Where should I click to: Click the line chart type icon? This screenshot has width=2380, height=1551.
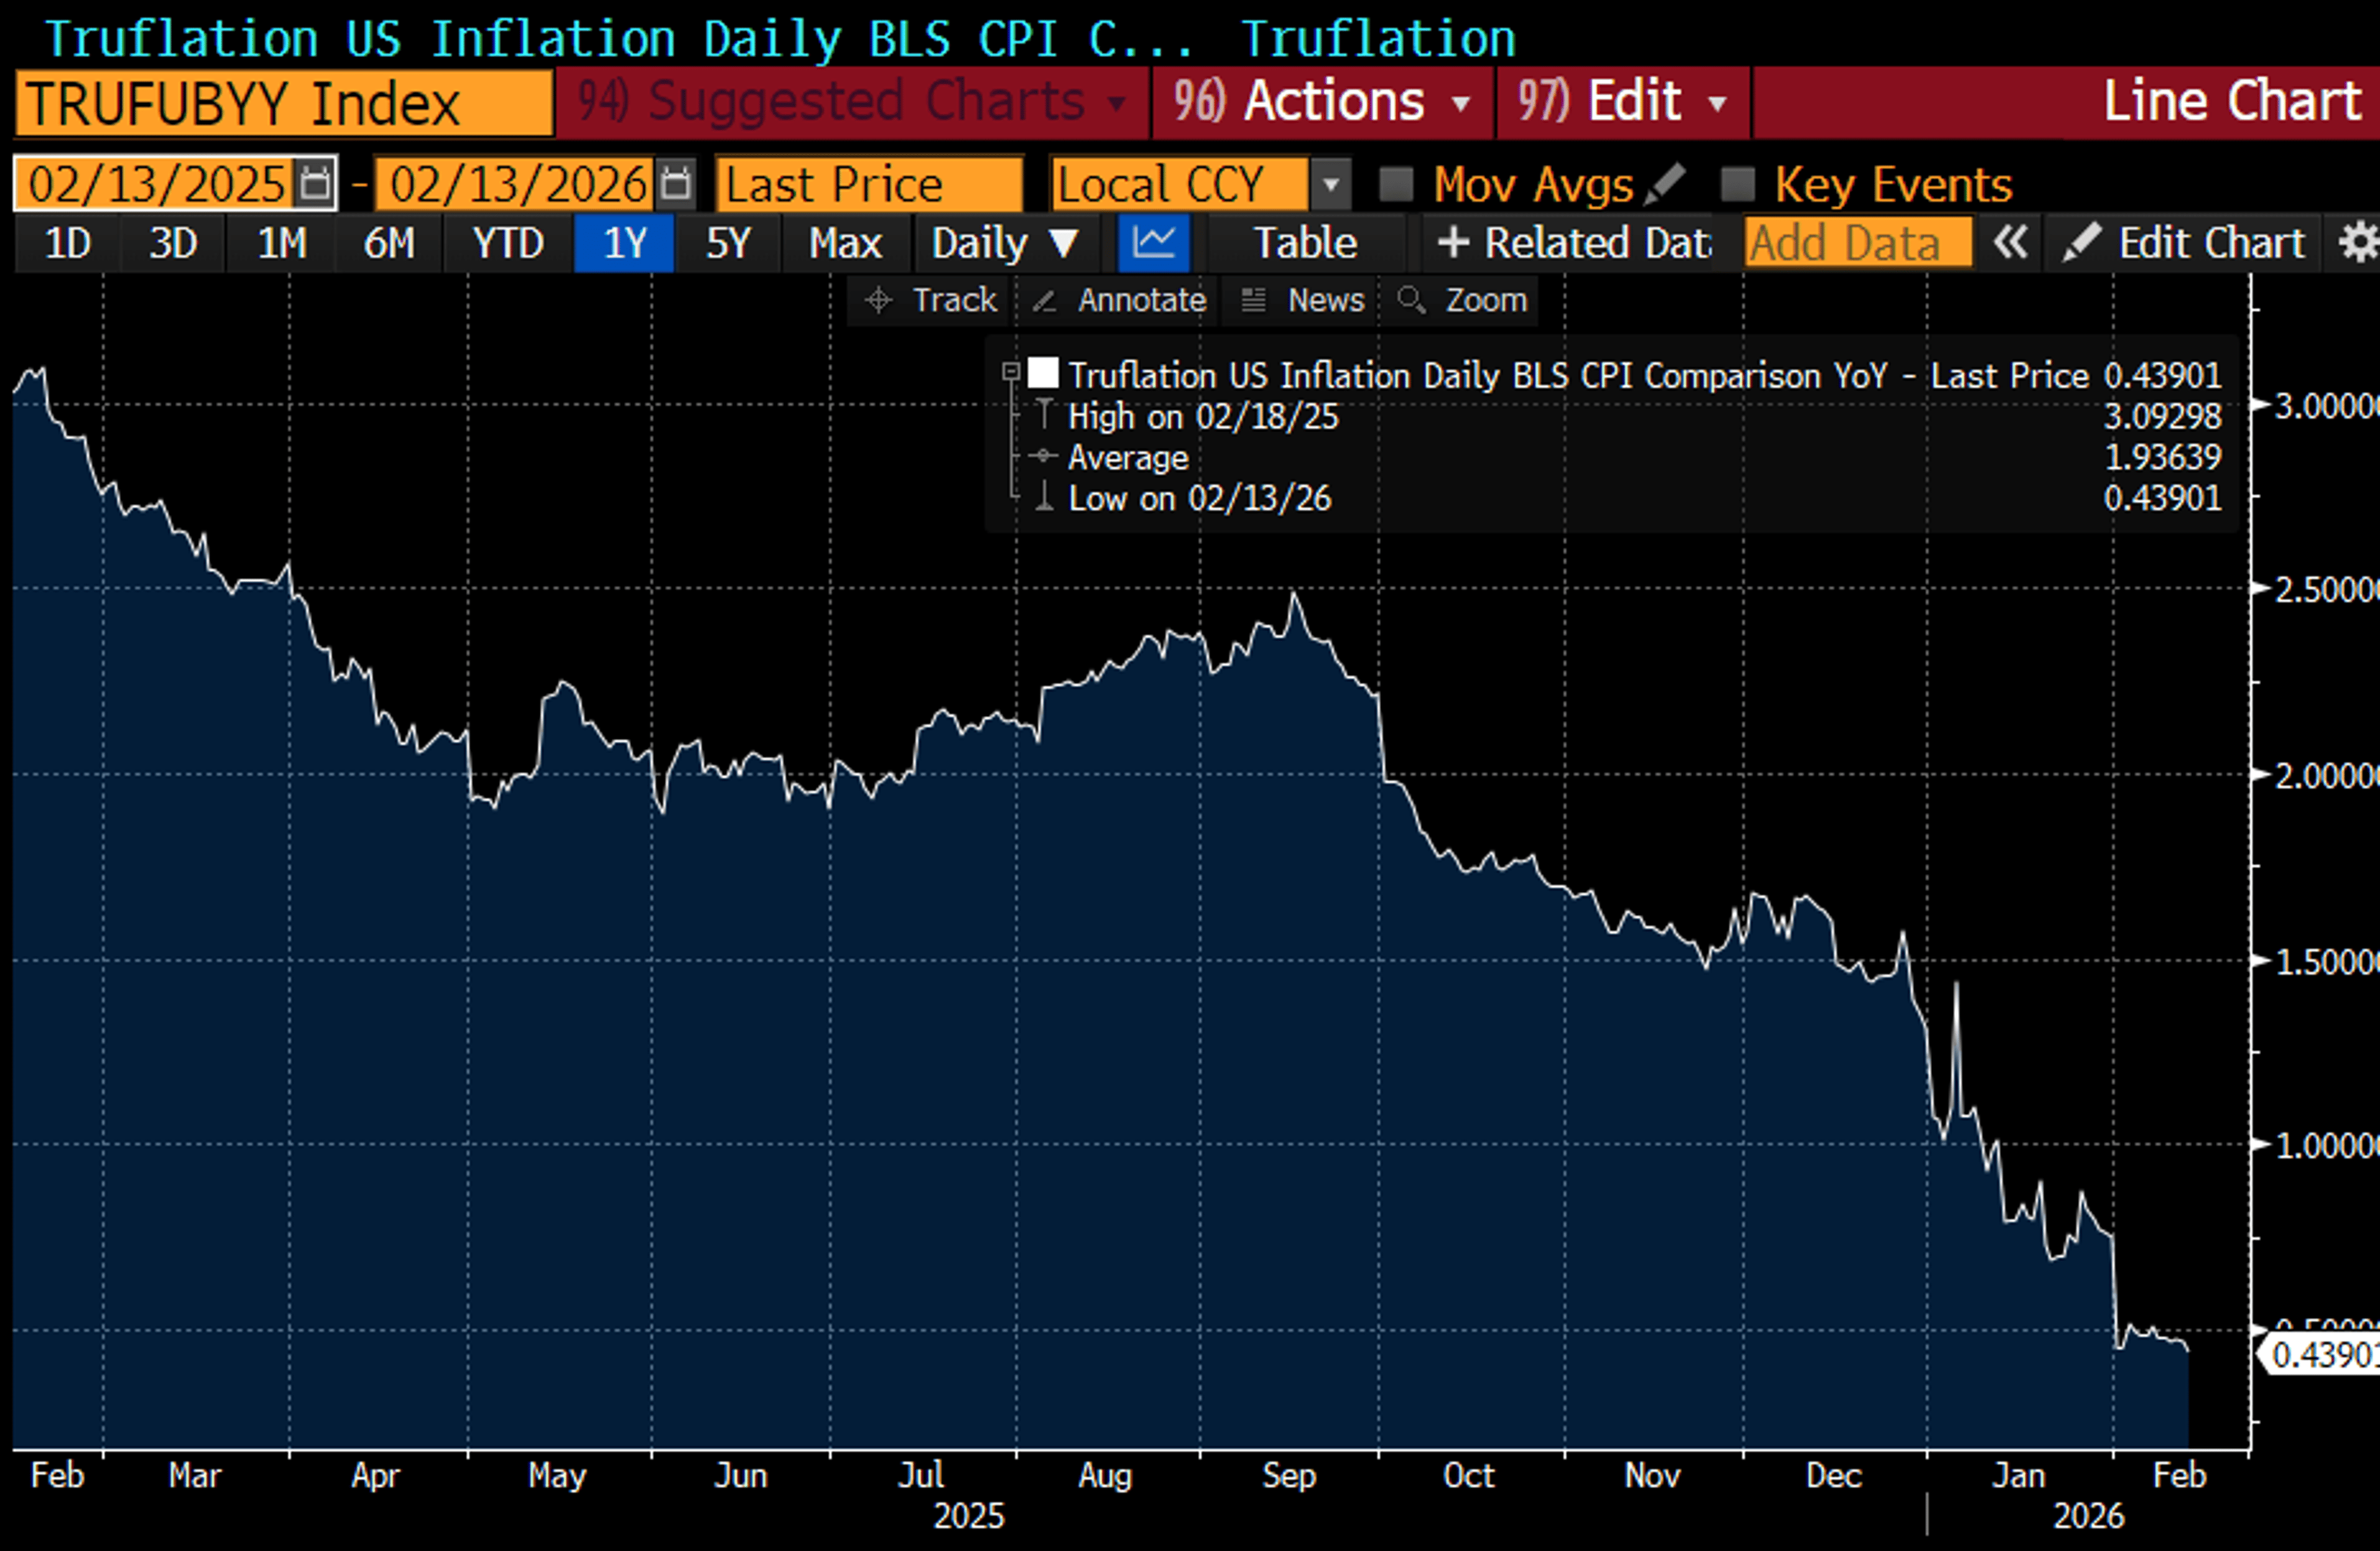(1153, 242)
